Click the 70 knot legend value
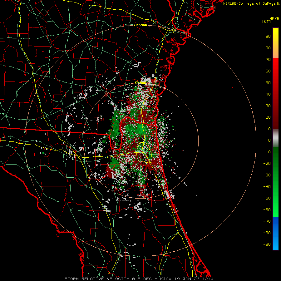Image resolution: width=281 pixels, height=281 pixels. pos(268,60)
